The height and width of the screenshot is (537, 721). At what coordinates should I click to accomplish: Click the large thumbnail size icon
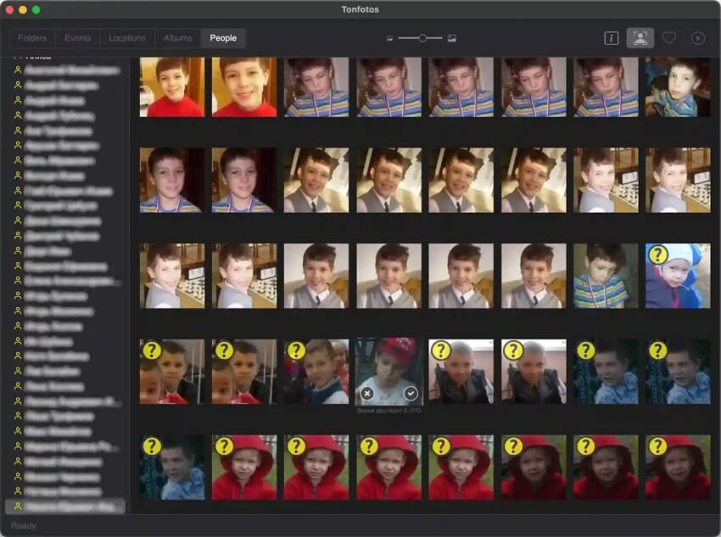452,38
